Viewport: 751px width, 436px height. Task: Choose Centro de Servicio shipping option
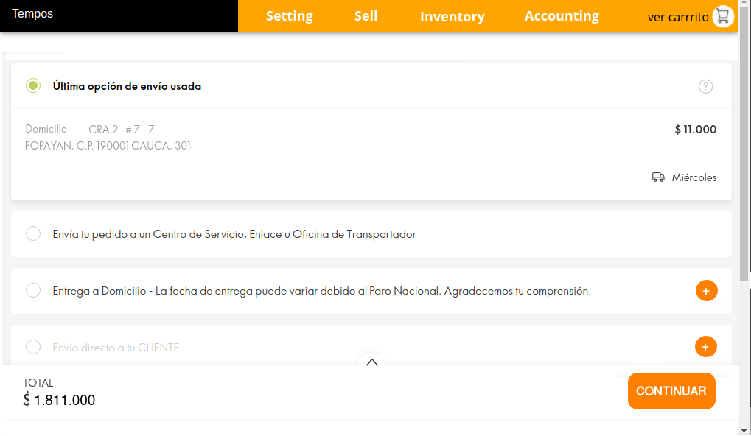pyautogui.click(x=33, y=234)
